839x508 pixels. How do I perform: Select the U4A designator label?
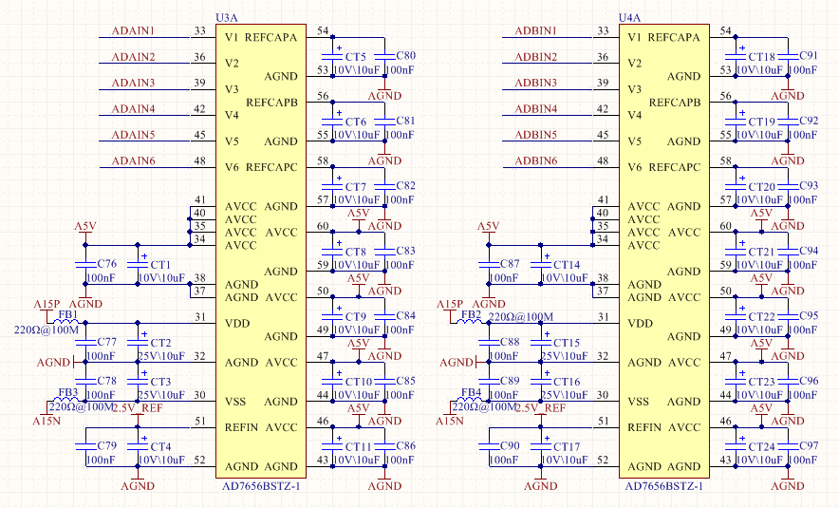coord(630,18)
